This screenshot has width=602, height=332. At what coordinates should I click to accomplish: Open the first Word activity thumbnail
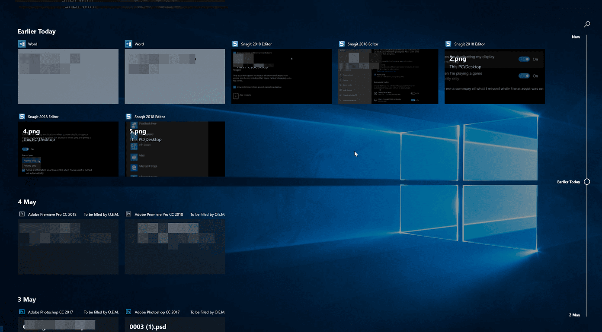pyautogui.click(x=68, y=76)
